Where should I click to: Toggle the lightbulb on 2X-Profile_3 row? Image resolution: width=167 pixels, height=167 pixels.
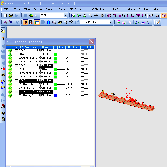40,62
